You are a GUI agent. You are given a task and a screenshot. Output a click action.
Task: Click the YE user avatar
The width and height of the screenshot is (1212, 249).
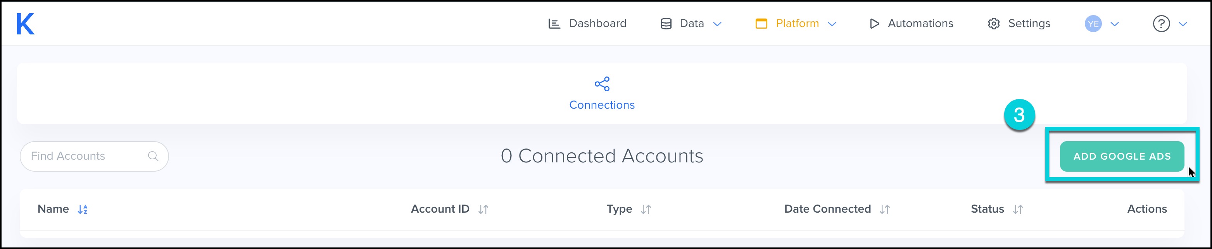click(1093, 24)
